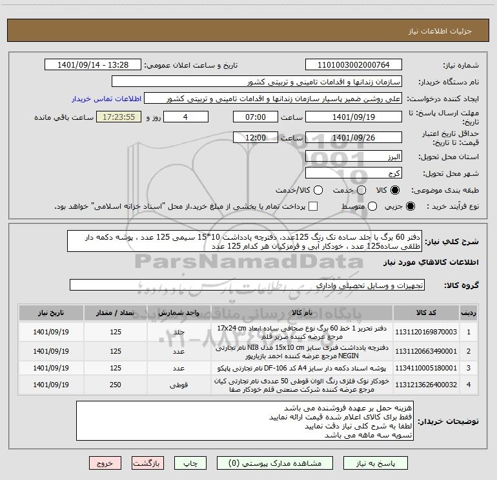Viewport: 497px width, 480px height.
Task: Click the تعداد / مقدار column header
Action: [x=116, y=313]
